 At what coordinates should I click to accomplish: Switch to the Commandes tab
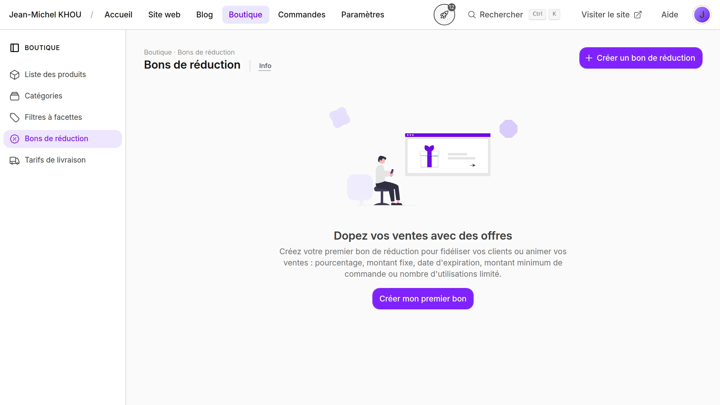(x=301, y=15)
